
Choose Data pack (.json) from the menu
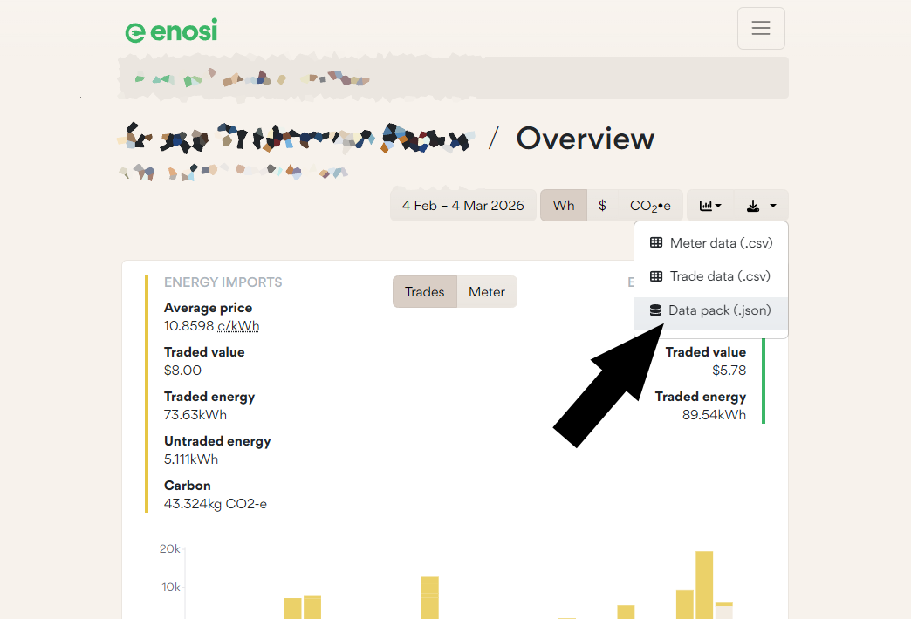(x=719, y=310)
